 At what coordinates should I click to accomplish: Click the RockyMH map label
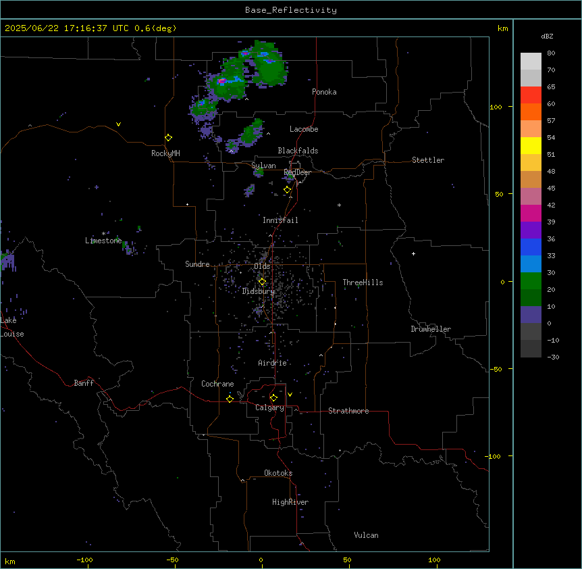click(x=165, y=153)
